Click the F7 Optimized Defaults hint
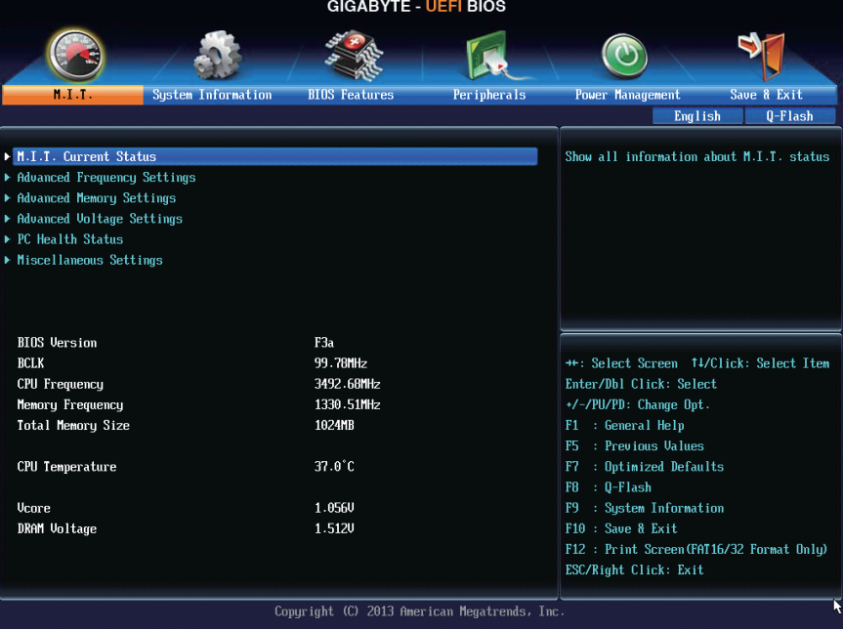 click(x=645, y=467)
